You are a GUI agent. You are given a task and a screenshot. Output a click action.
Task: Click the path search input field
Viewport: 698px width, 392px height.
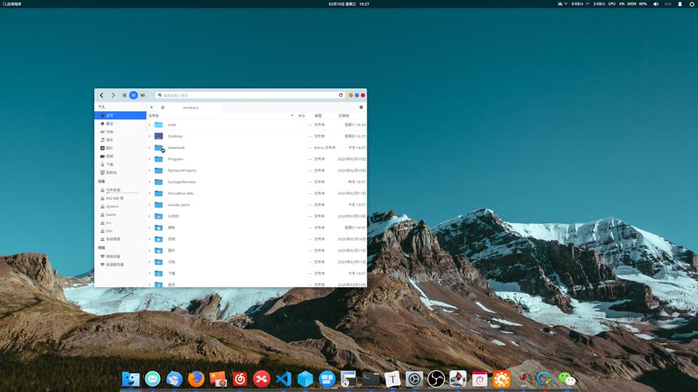coord(249,95)
